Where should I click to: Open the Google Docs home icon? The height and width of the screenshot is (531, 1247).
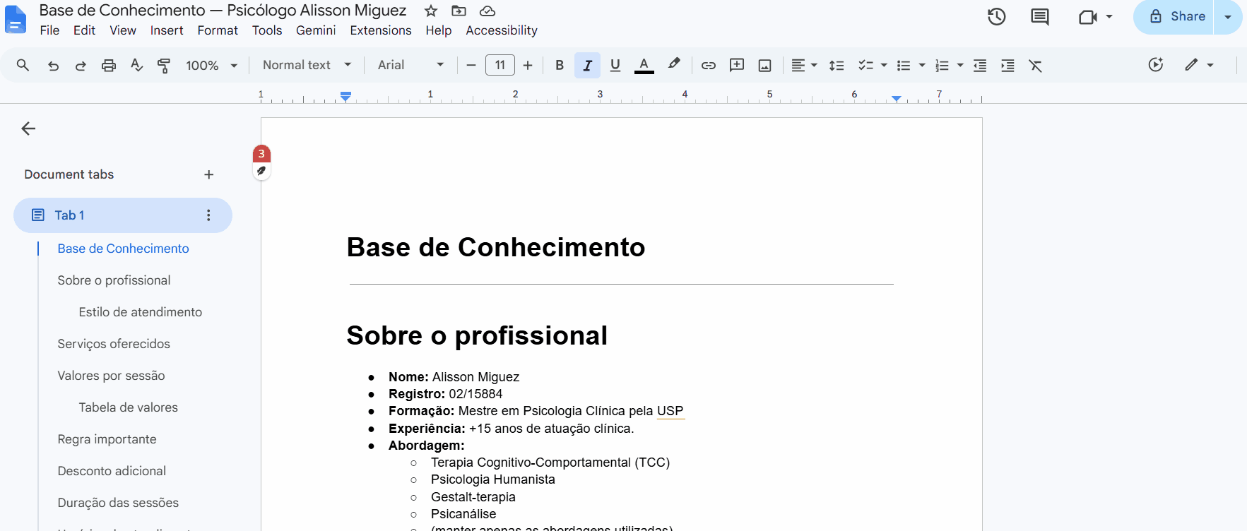15,19
